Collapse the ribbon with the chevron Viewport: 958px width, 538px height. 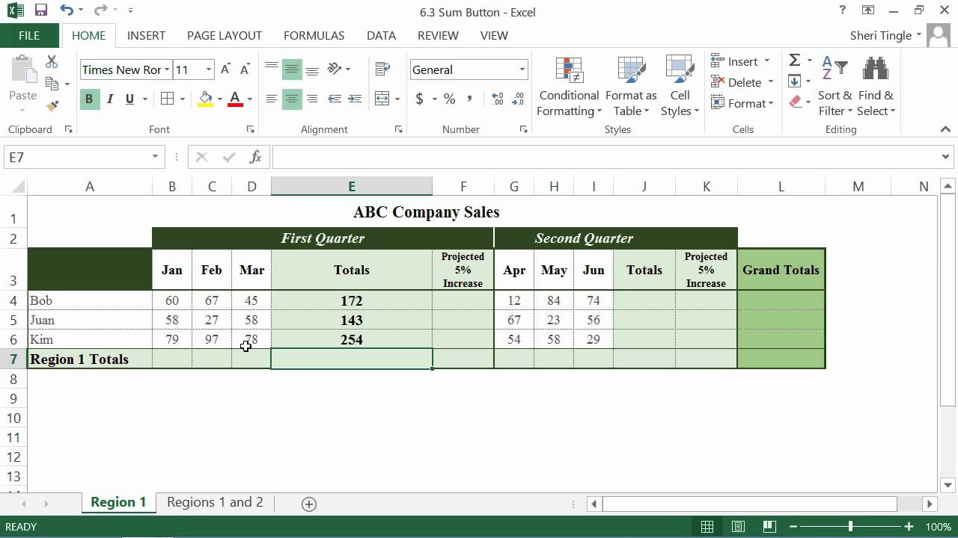click(945, 129)
